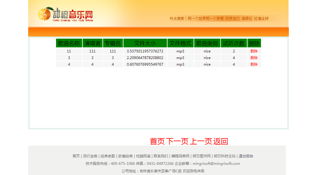This screenshot has width=329, height=175.
Task: Open footer 明日科技主站 link
Action: click(224, 156)
